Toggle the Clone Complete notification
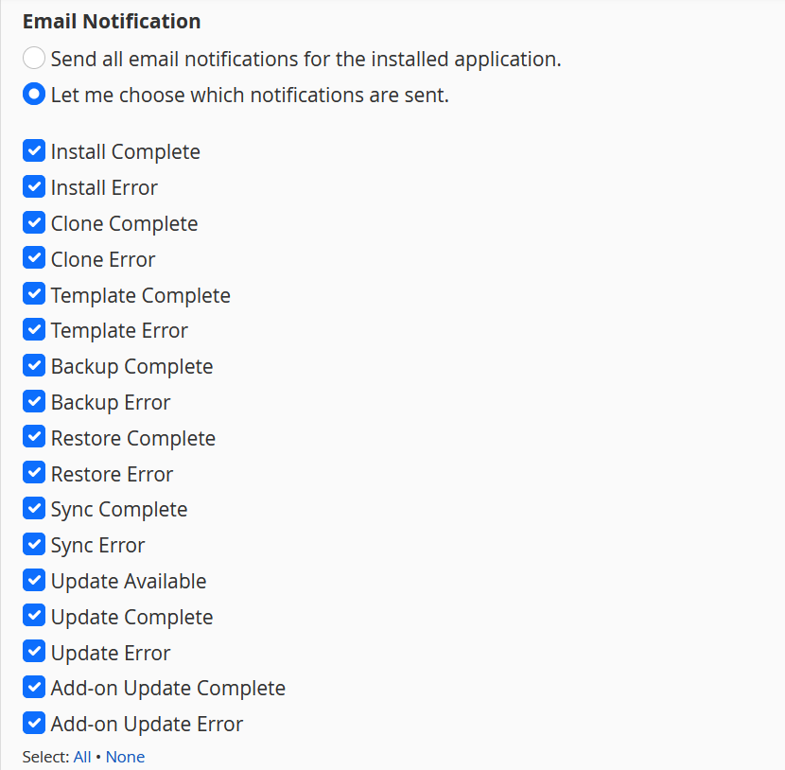 click(x=34, y=222)
